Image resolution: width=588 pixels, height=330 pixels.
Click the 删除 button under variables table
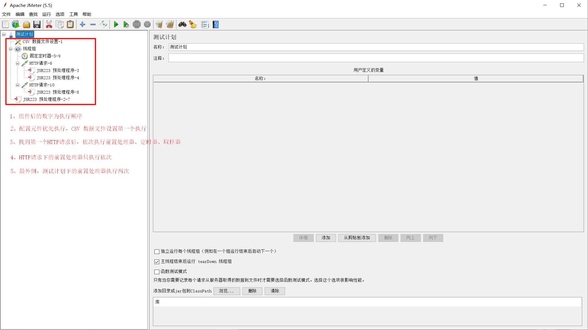[x=388, y=238]
